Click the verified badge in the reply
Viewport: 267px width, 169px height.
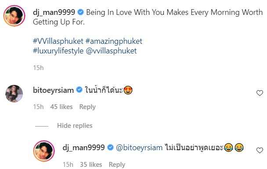click(110, 148)
